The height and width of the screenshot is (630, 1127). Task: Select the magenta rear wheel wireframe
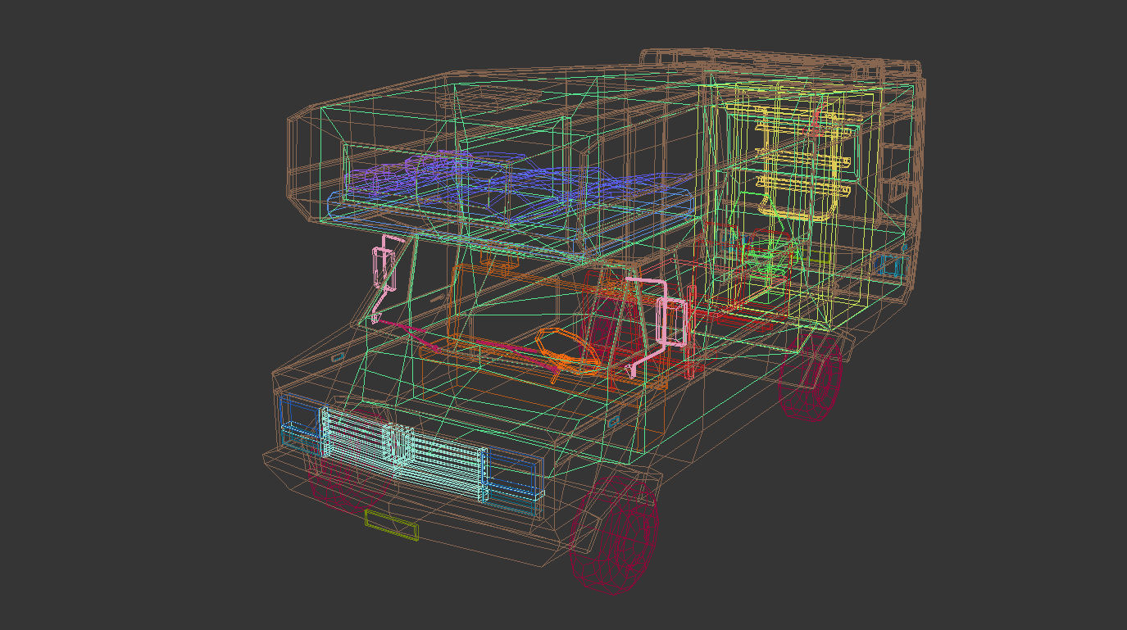pos(810,377)
